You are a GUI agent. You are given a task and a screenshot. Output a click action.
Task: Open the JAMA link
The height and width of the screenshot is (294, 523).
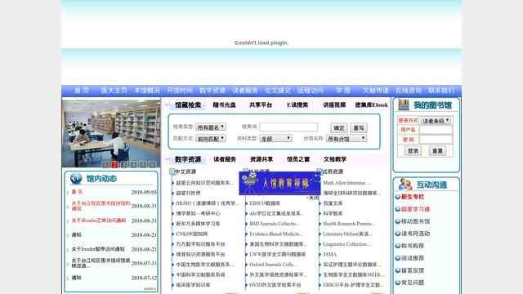pos(330,254)
